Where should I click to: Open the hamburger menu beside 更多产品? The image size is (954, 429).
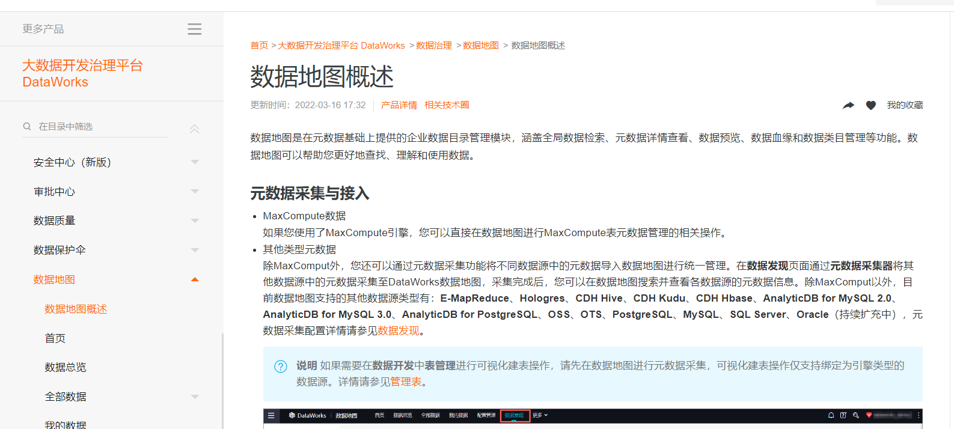[194, 29]
